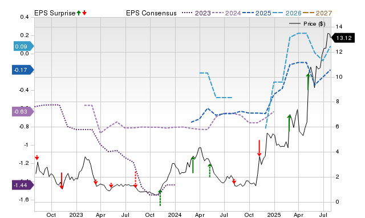
Task: Click the green beat arrow in May 2025
Action: (x=308, y=82)
